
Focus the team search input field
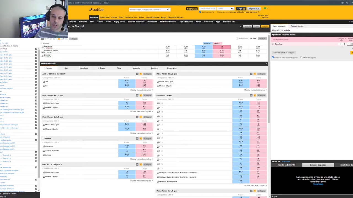[x=148, y=9]
